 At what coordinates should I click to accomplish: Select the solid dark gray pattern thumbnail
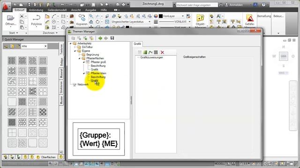12,122
